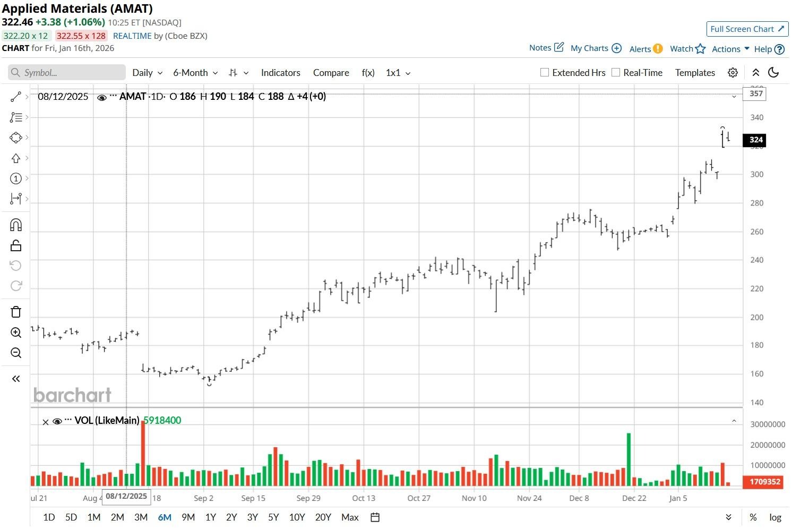Set chart range to 2Y
The height and width of the screenshot is (528, 792).
(231, 517)
